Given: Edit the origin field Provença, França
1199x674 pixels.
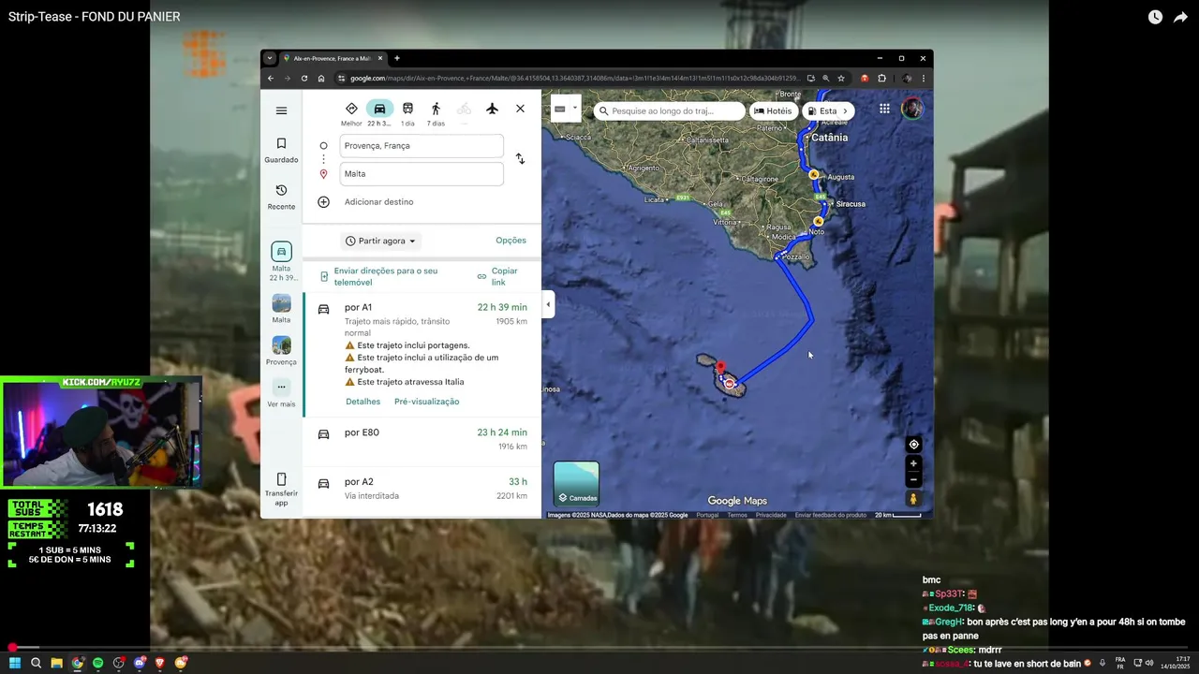Looking at the screenshot, I should pyautogui.click(x=422, y=145).
